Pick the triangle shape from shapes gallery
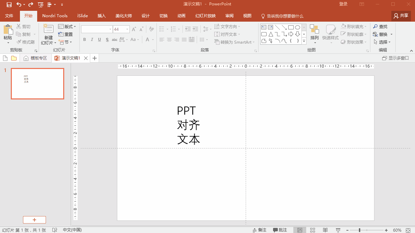Viewport: 415px width, 233px height. (271, 34)
